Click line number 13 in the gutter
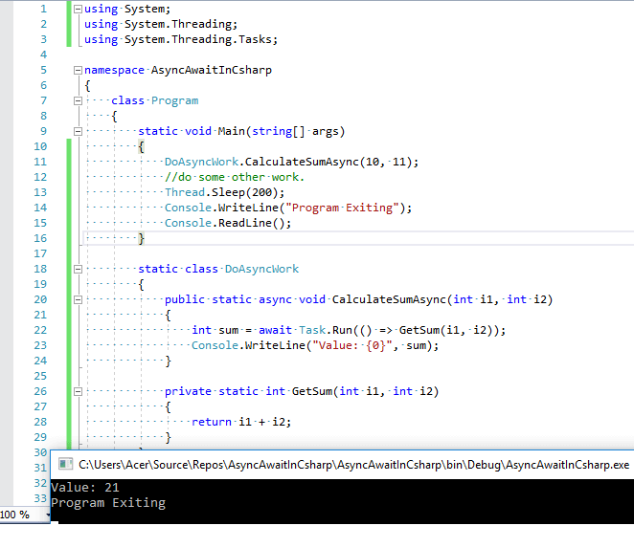The height and width of the screenshot is (548, 634). (39, 192)
